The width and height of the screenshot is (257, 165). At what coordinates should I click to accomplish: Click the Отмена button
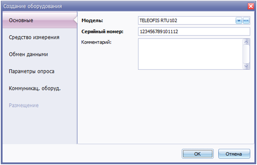234,154
